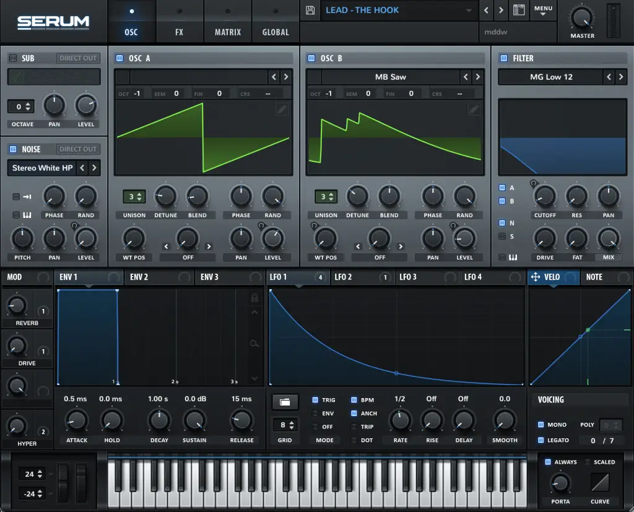
Task: Click SUB DIRECT OUT button
Action: pyautogui.click(x=78, y=58)
